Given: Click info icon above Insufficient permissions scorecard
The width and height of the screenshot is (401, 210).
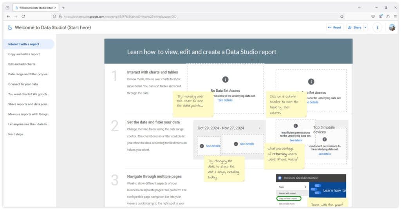Looking at the screenshot, I should coord(296,126).
